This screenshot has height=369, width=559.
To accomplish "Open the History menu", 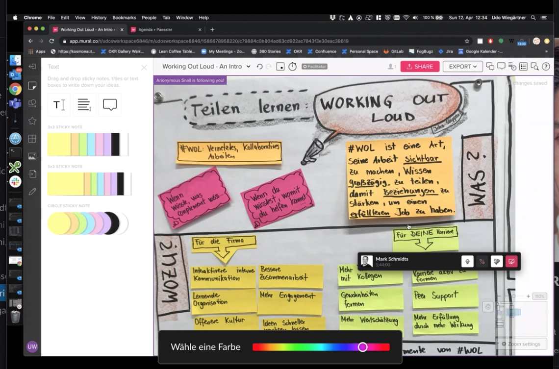I will (x=99, y=18).
